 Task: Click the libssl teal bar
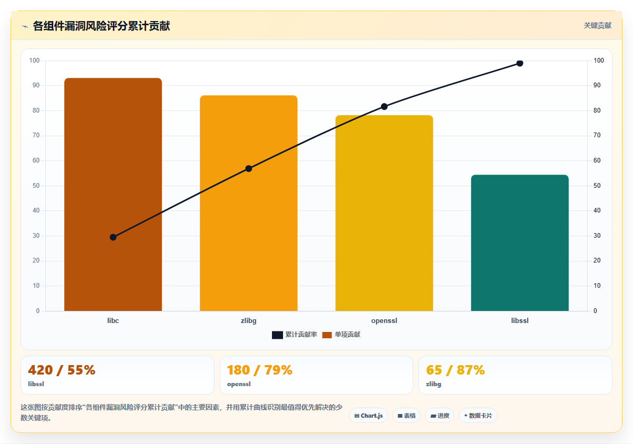point(520,243)
